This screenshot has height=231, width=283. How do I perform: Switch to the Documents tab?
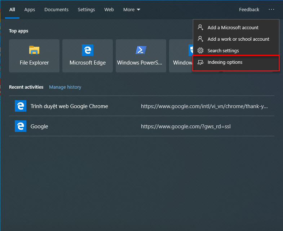(56, 10)
